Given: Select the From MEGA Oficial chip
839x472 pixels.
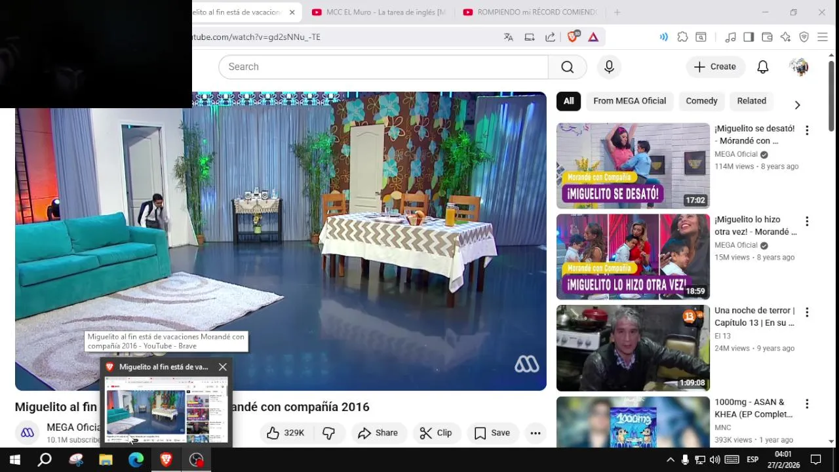Looking at the screenshot, I should click(x=629, y=101).
